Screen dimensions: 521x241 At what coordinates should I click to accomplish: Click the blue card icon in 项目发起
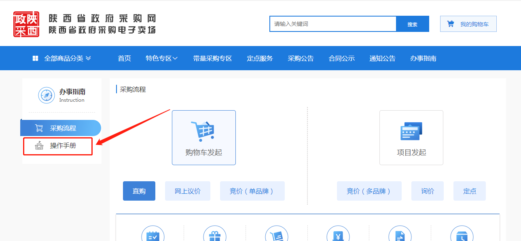pos(411,131)
